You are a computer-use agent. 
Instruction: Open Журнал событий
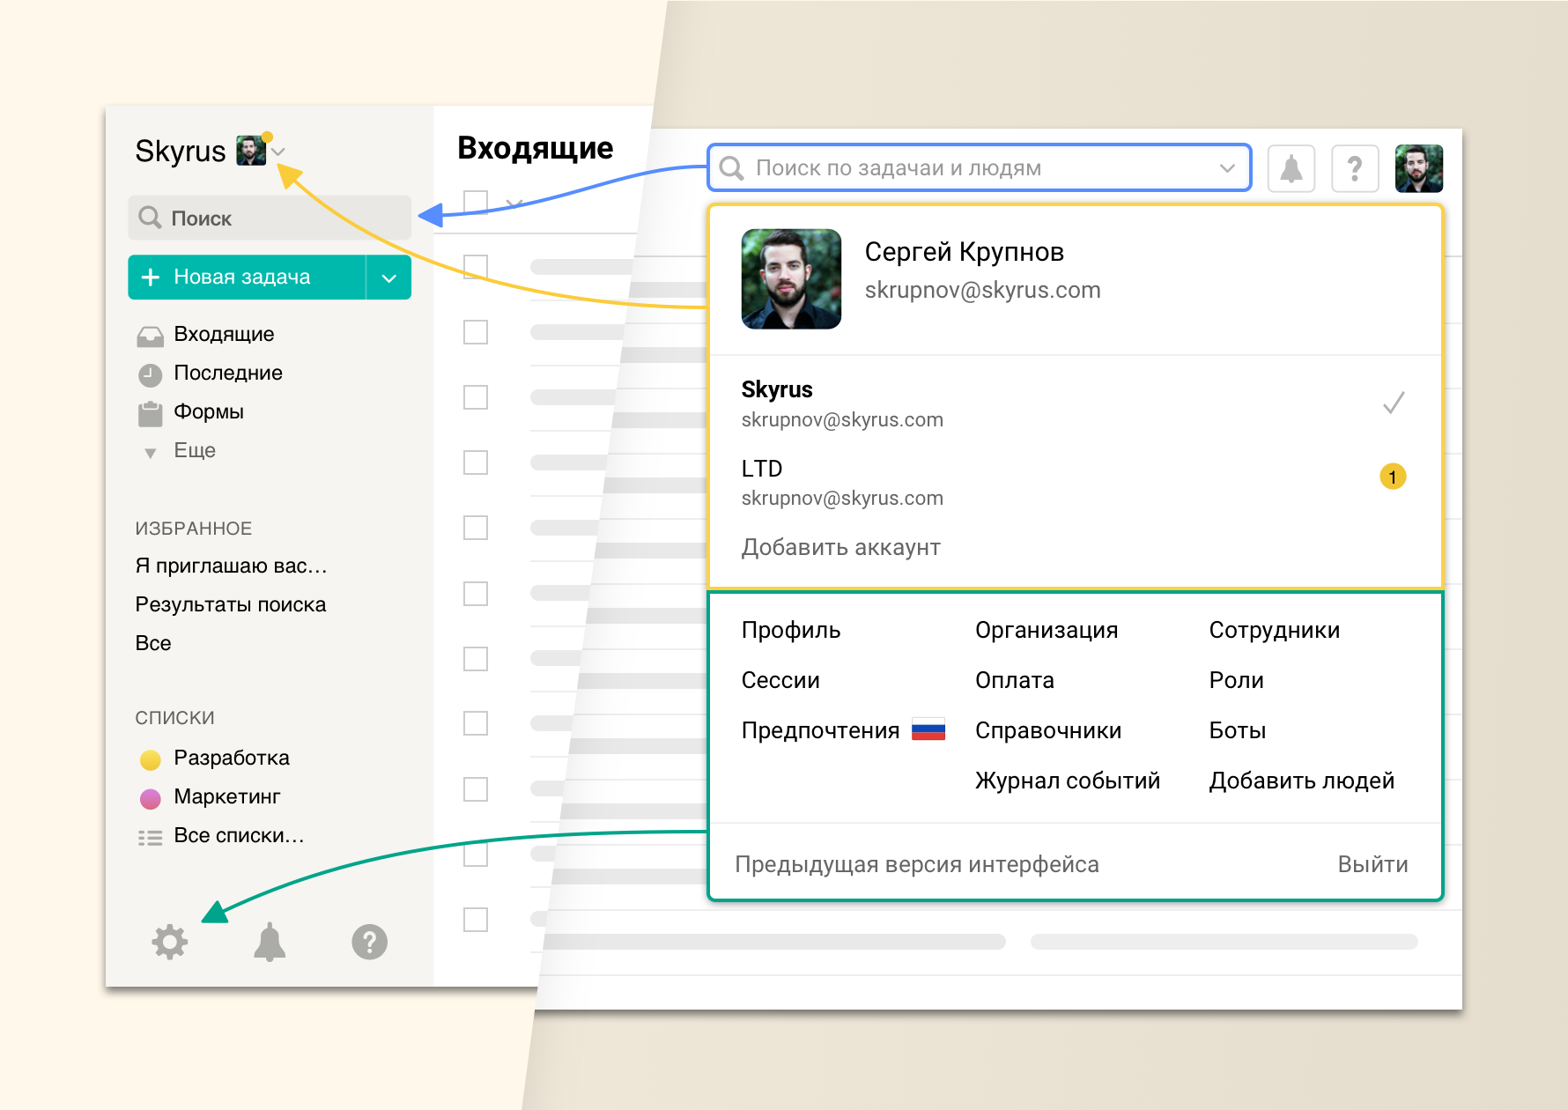1068,781
